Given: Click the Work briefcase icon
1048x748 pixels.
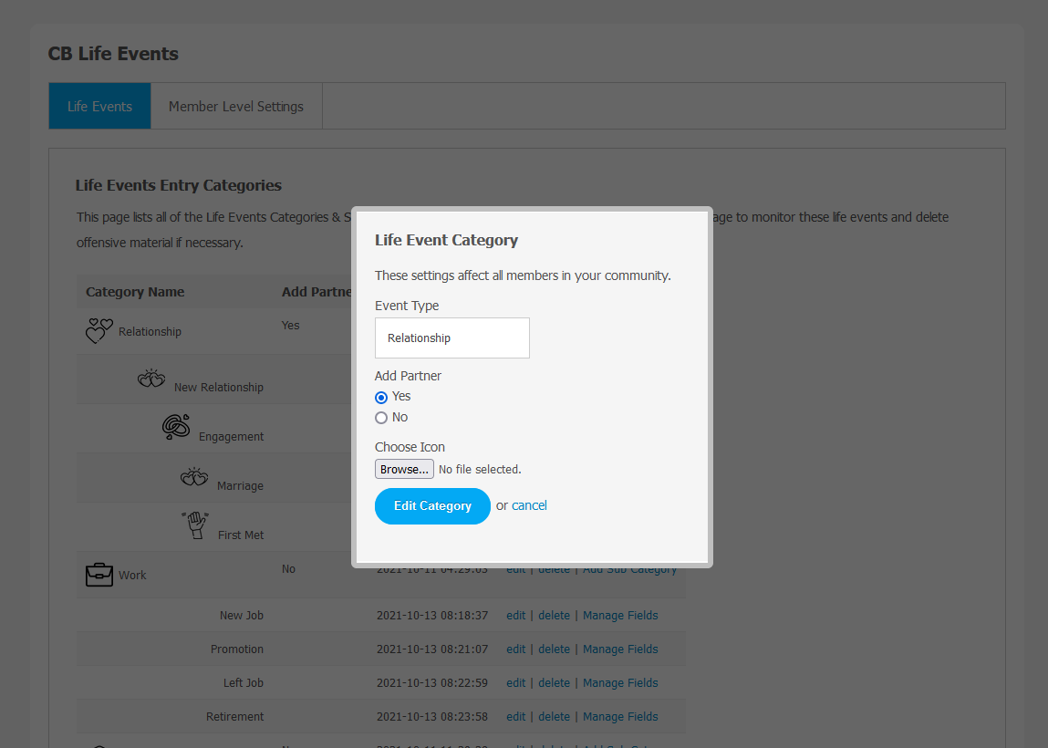Looking at the screenshot, I should (x=99, y=575).
